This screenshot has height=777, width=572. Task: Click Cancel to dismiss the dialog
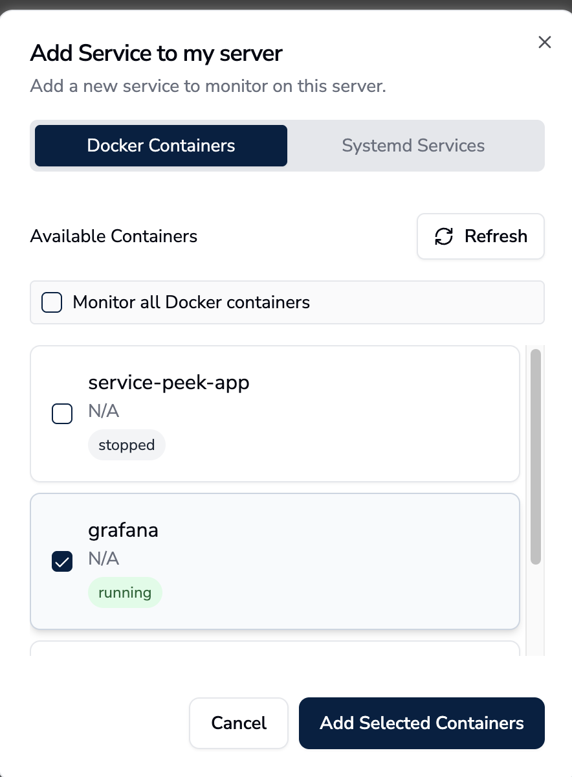pos(239,723)
